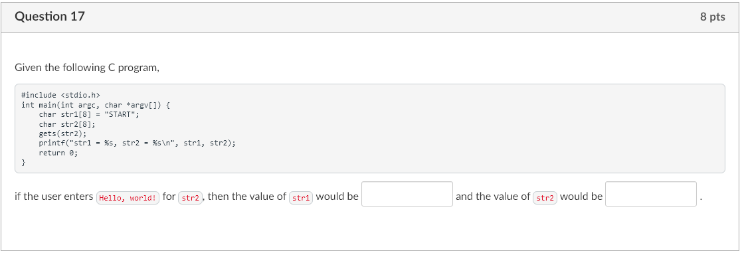Click the red str1 inline code tag
Image resolution: width=740 pixels, height=253 pixels.
click(301, 197)
